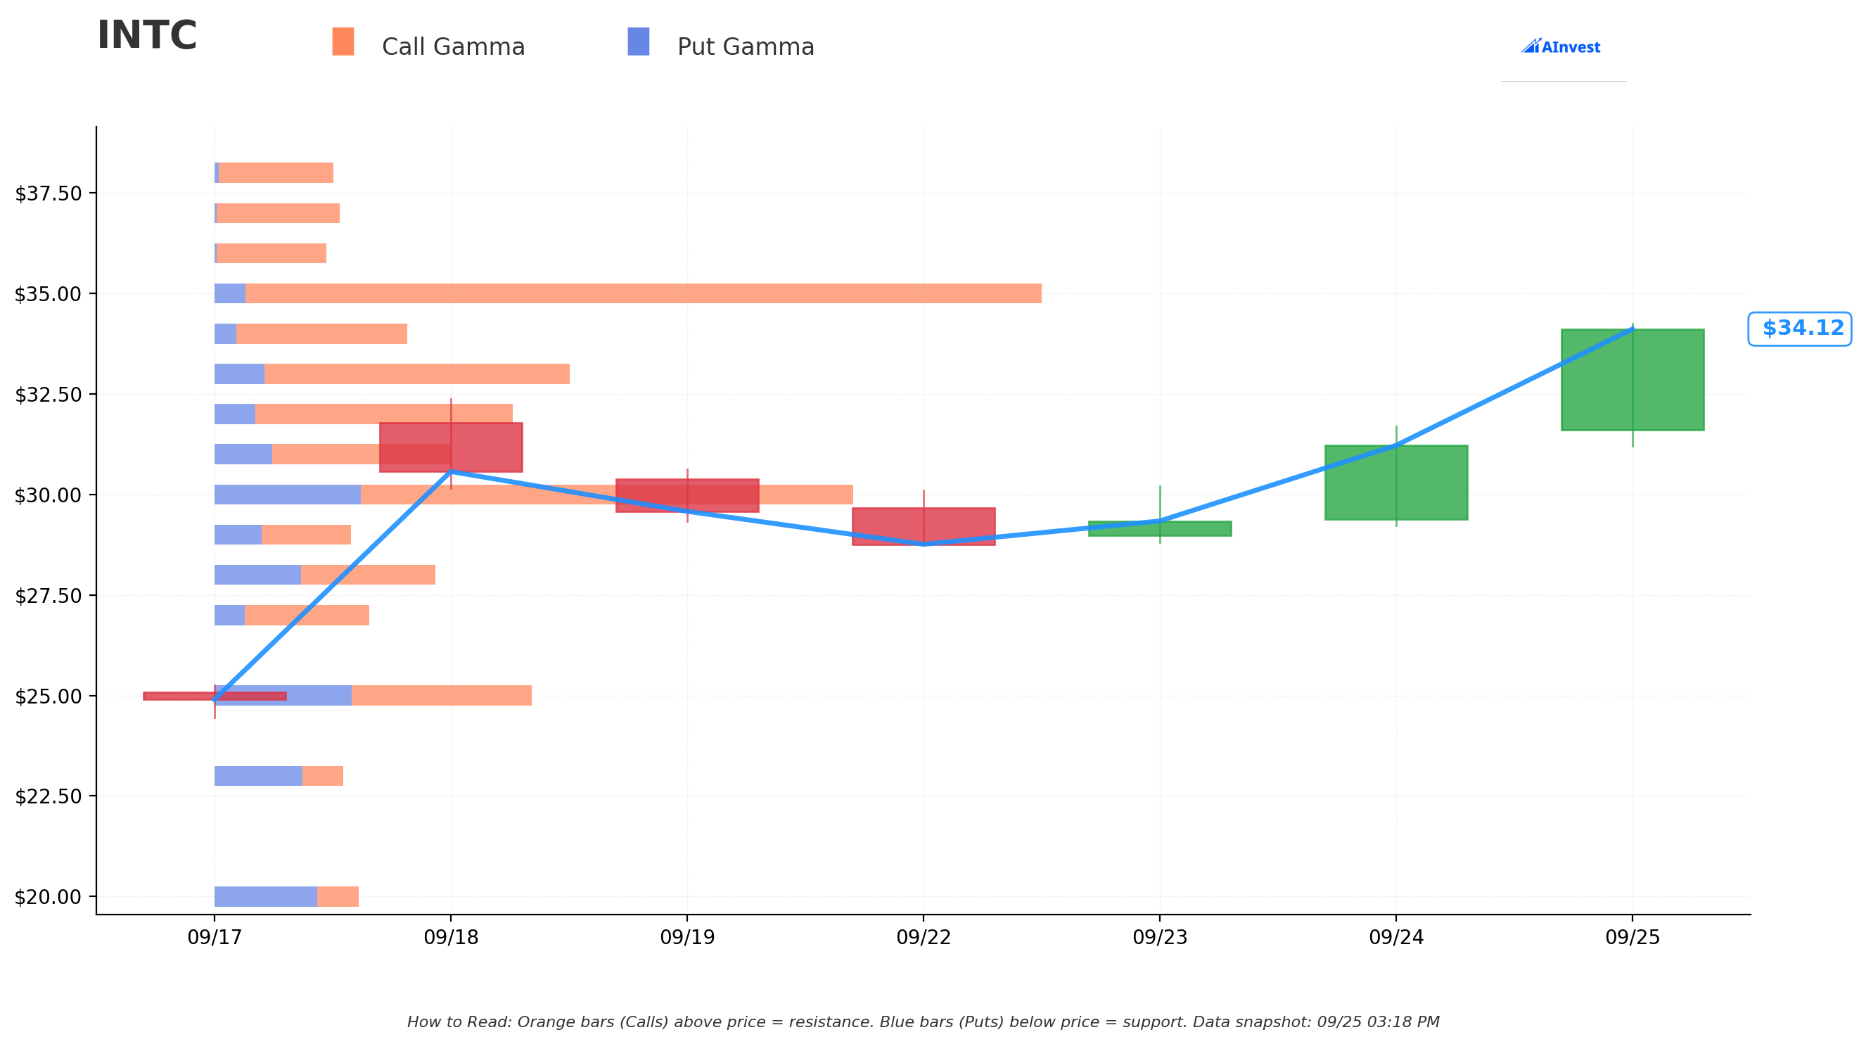Click the INTC ticker title

click(x=147, y=35)
